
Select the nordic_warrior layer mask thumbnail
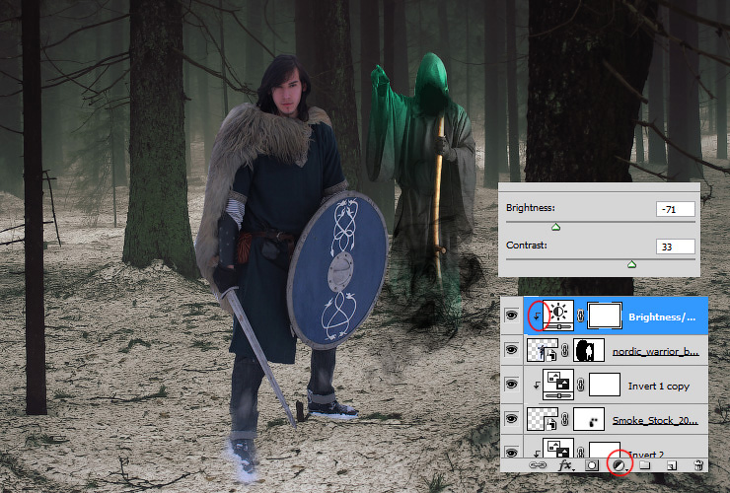(x=589, y=350)
